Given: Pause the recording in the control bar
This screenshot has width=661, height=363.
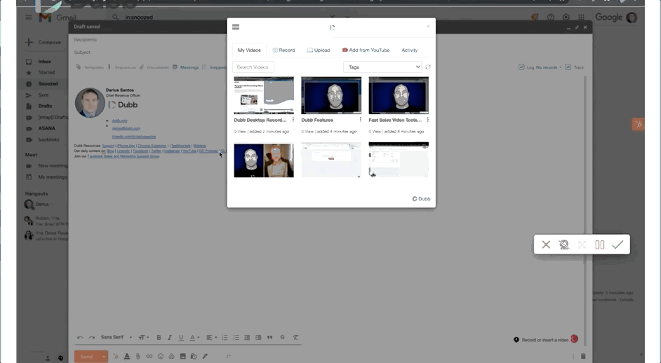Looking at the screenshot, I should pos(599,245).
